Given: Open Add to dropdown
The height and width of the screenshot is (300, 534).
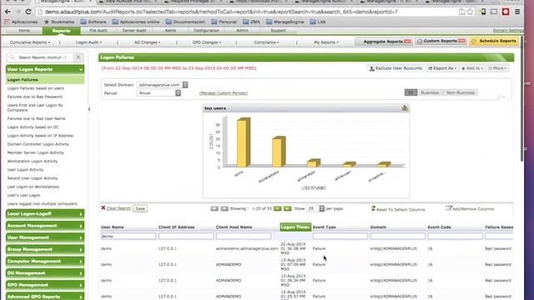Looking at the screenshot, I should 472,68.
